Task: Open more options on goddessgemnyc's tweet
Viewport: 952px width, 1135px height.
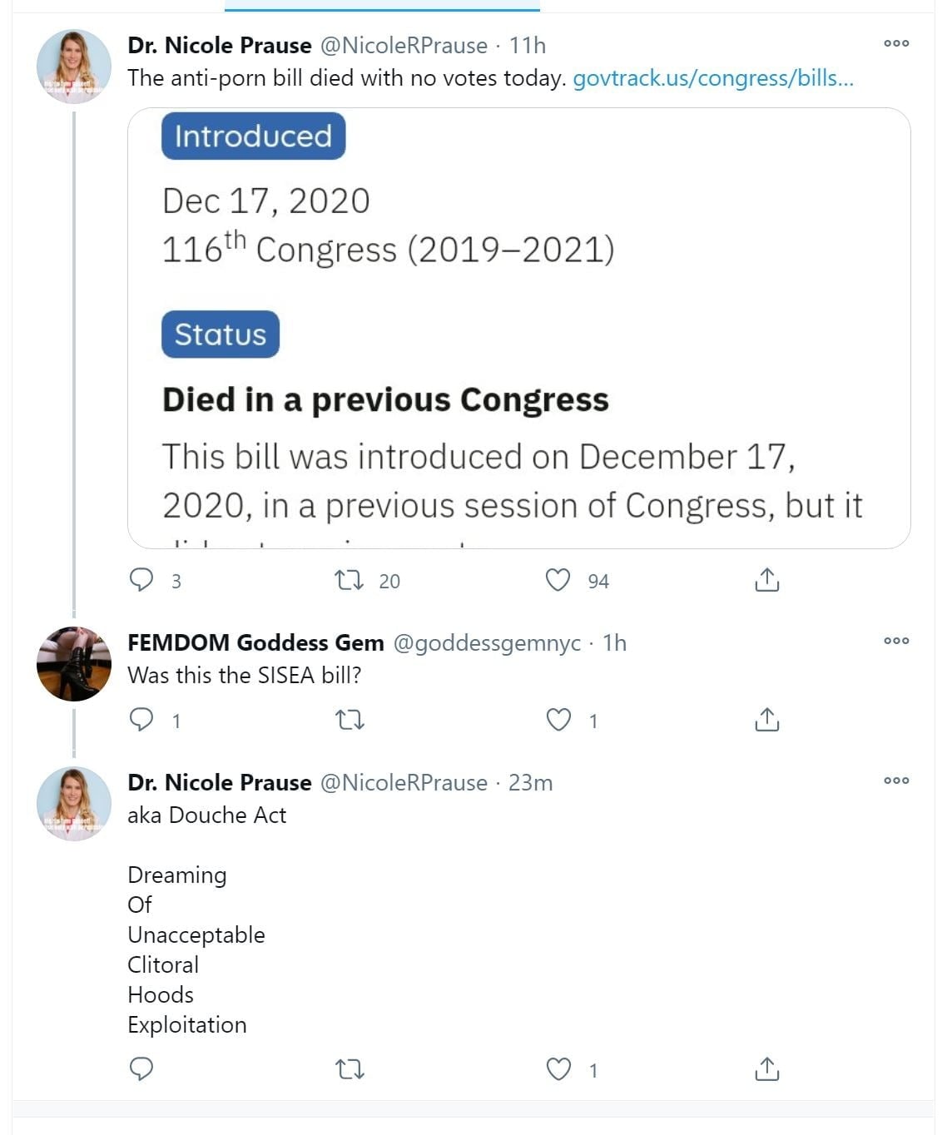Action: click(x=896, y=641)
